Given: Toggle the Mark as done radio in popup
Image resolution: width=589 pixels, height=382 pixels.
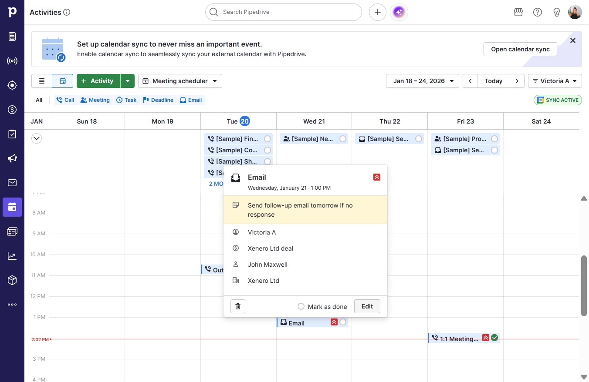Looking at the screenshot, I should 301,306.
